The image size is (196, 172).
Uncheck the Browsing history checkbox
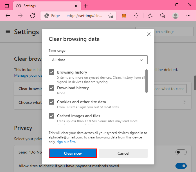click(x=51, y=72)
